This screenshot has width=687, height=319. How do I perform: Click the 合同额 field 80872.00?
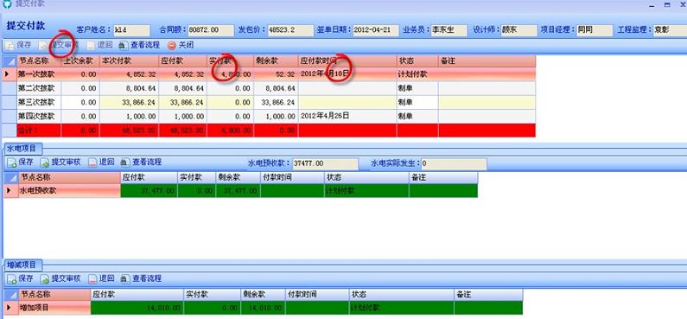pyautogui.click(x=211, y=30)
